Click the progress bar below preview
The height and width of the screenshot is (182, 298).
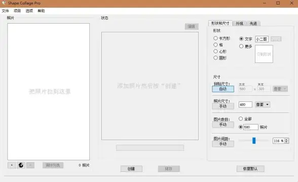tap(150, 148)
